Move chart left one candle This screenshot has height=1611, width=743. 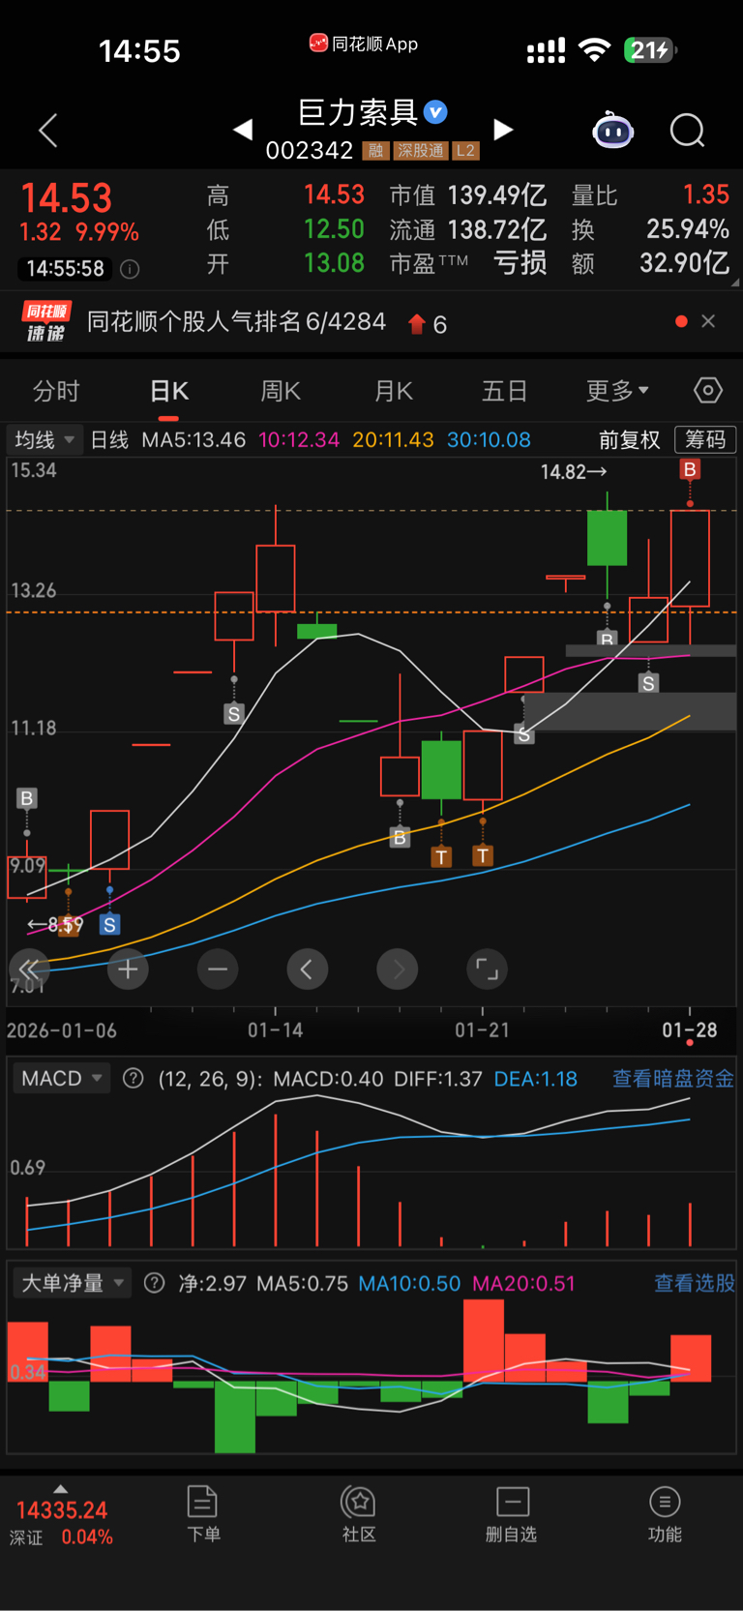[x=307, y=970]
